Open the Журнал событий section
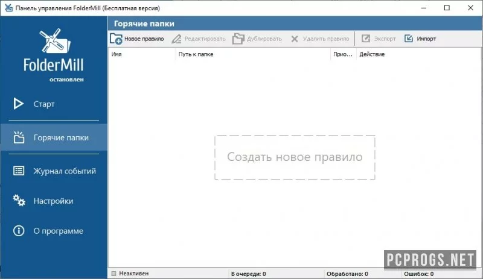Screen dimensions: 483x279 coord(54,171)
